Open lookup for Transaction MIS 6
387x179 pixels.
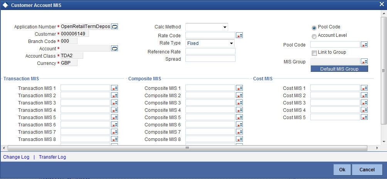pyautogui.click(x=114, y=125)
